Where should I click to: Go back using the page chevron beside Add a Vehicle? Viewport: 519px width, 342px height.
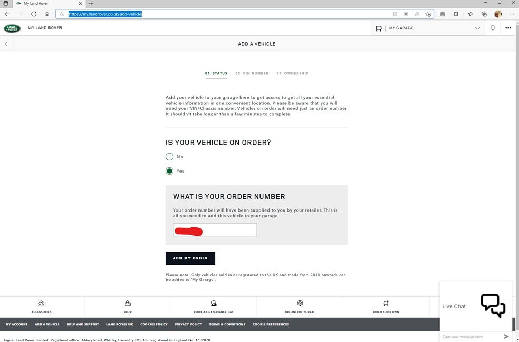(x=6, y=44)
